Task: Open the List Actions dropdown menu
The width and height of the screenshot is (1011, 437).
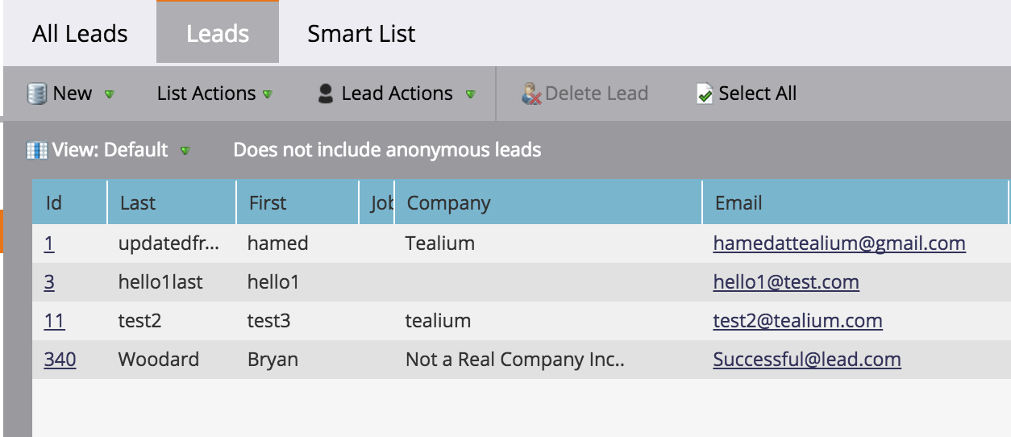Action: click(x=214, y=94)
